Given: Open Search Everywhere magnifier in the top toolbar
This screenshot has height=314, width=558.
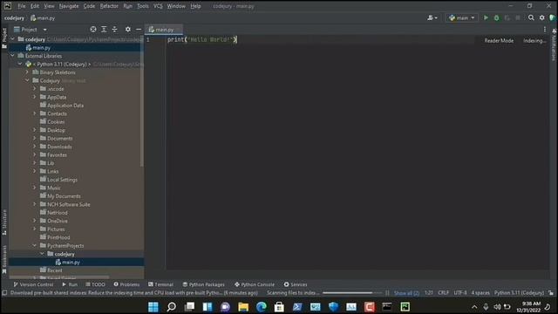Looking at the screenshot, I should (531, 17).
